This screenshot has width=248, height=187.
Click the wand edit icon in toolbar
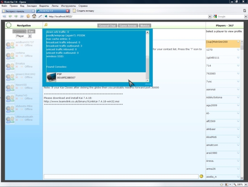pyautogui.click(x=40, y=16)
